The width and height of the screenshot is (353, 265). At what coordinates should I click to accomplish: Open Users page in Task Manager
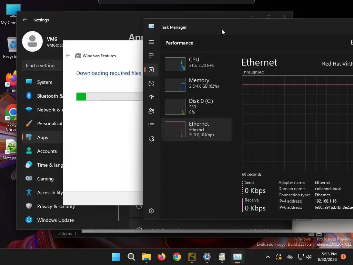coord(151,111)
